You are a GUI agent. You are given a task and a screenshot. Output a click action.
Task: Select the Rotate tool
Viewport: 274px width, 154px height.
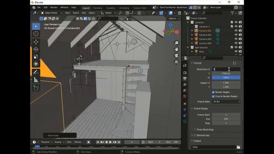coord(36,49)
